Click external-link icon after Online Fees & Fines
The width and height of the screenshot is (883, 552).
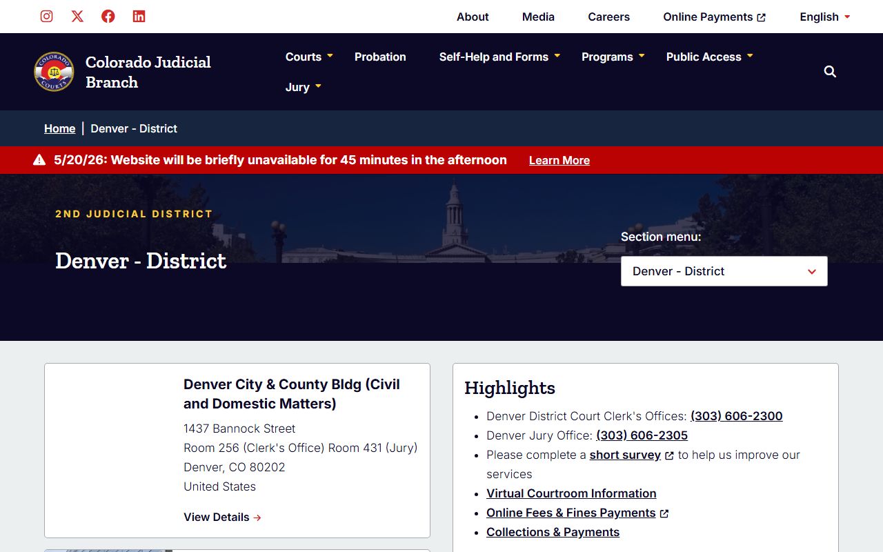coord(664,513)
